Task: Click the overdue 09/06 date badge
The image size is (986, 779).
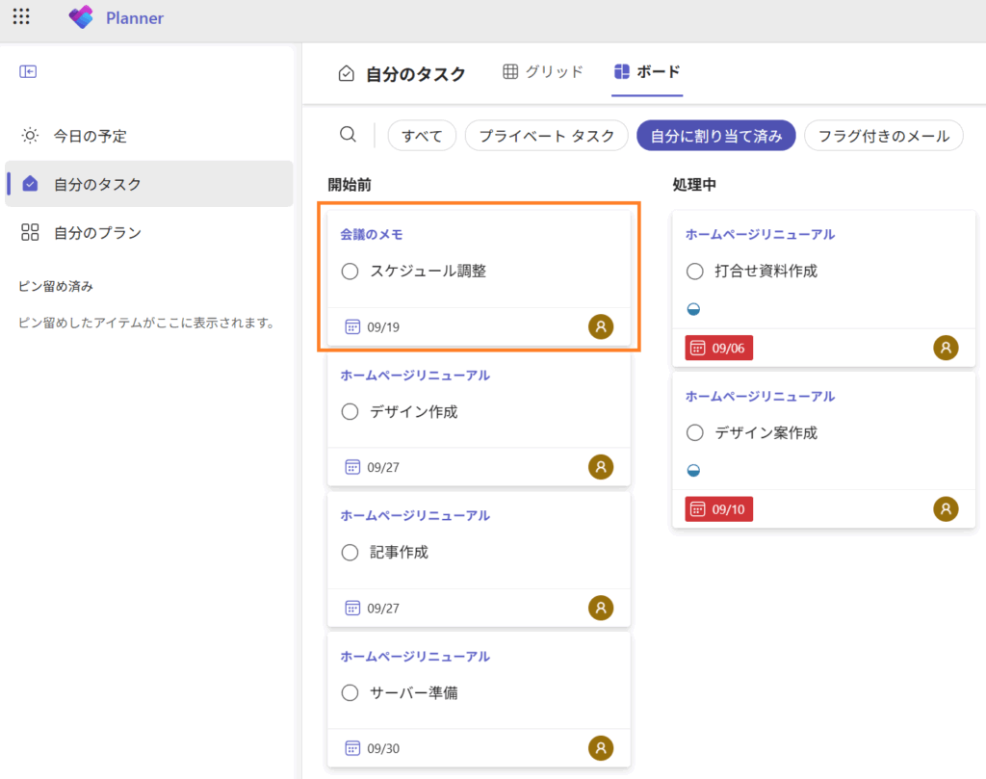Action: pyautogui.click(x=718, y=349)
